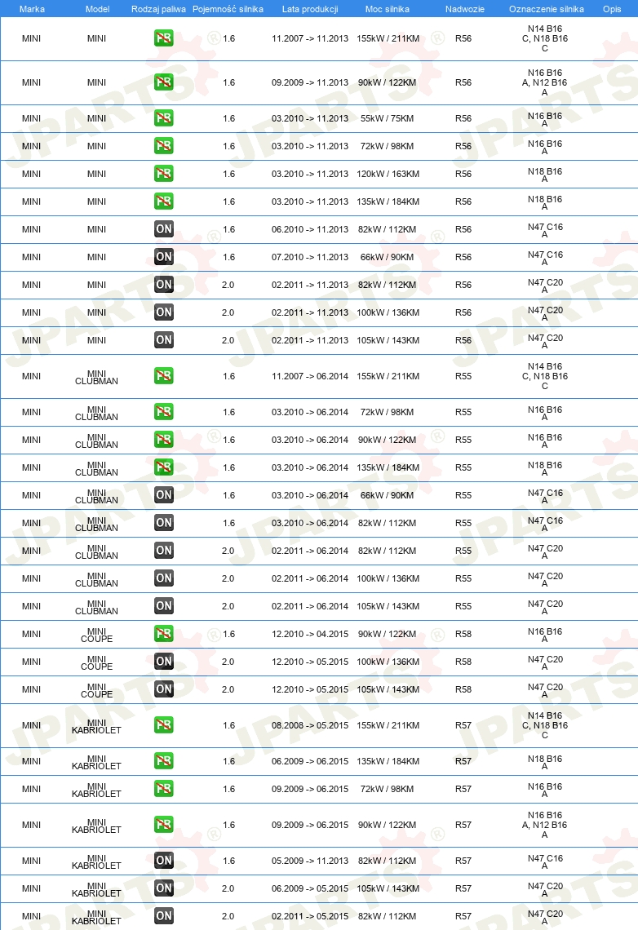This screenshot has height=930, width=638.
Task: Click the diesel ON icon in the R56 100kW/136KM row
Action: pos(164,312)
